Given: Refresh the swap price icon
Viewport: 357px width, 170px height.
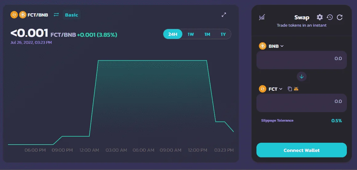Looking at the screenshot, I should [340, 17].
